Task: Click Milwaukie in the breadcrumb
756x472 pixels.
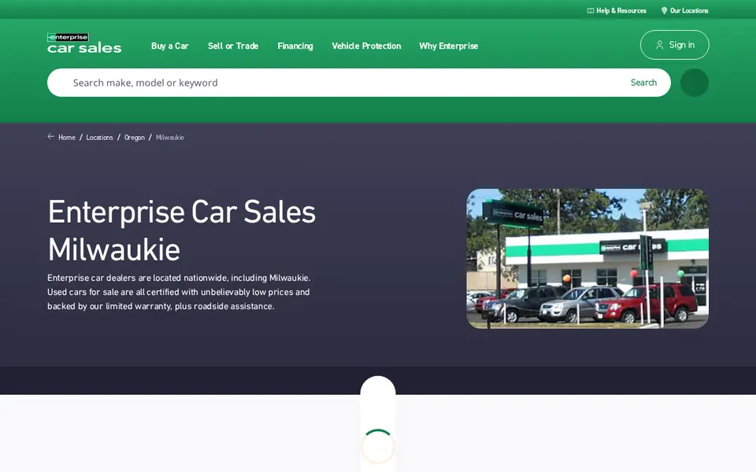Action: pos(170,137)
